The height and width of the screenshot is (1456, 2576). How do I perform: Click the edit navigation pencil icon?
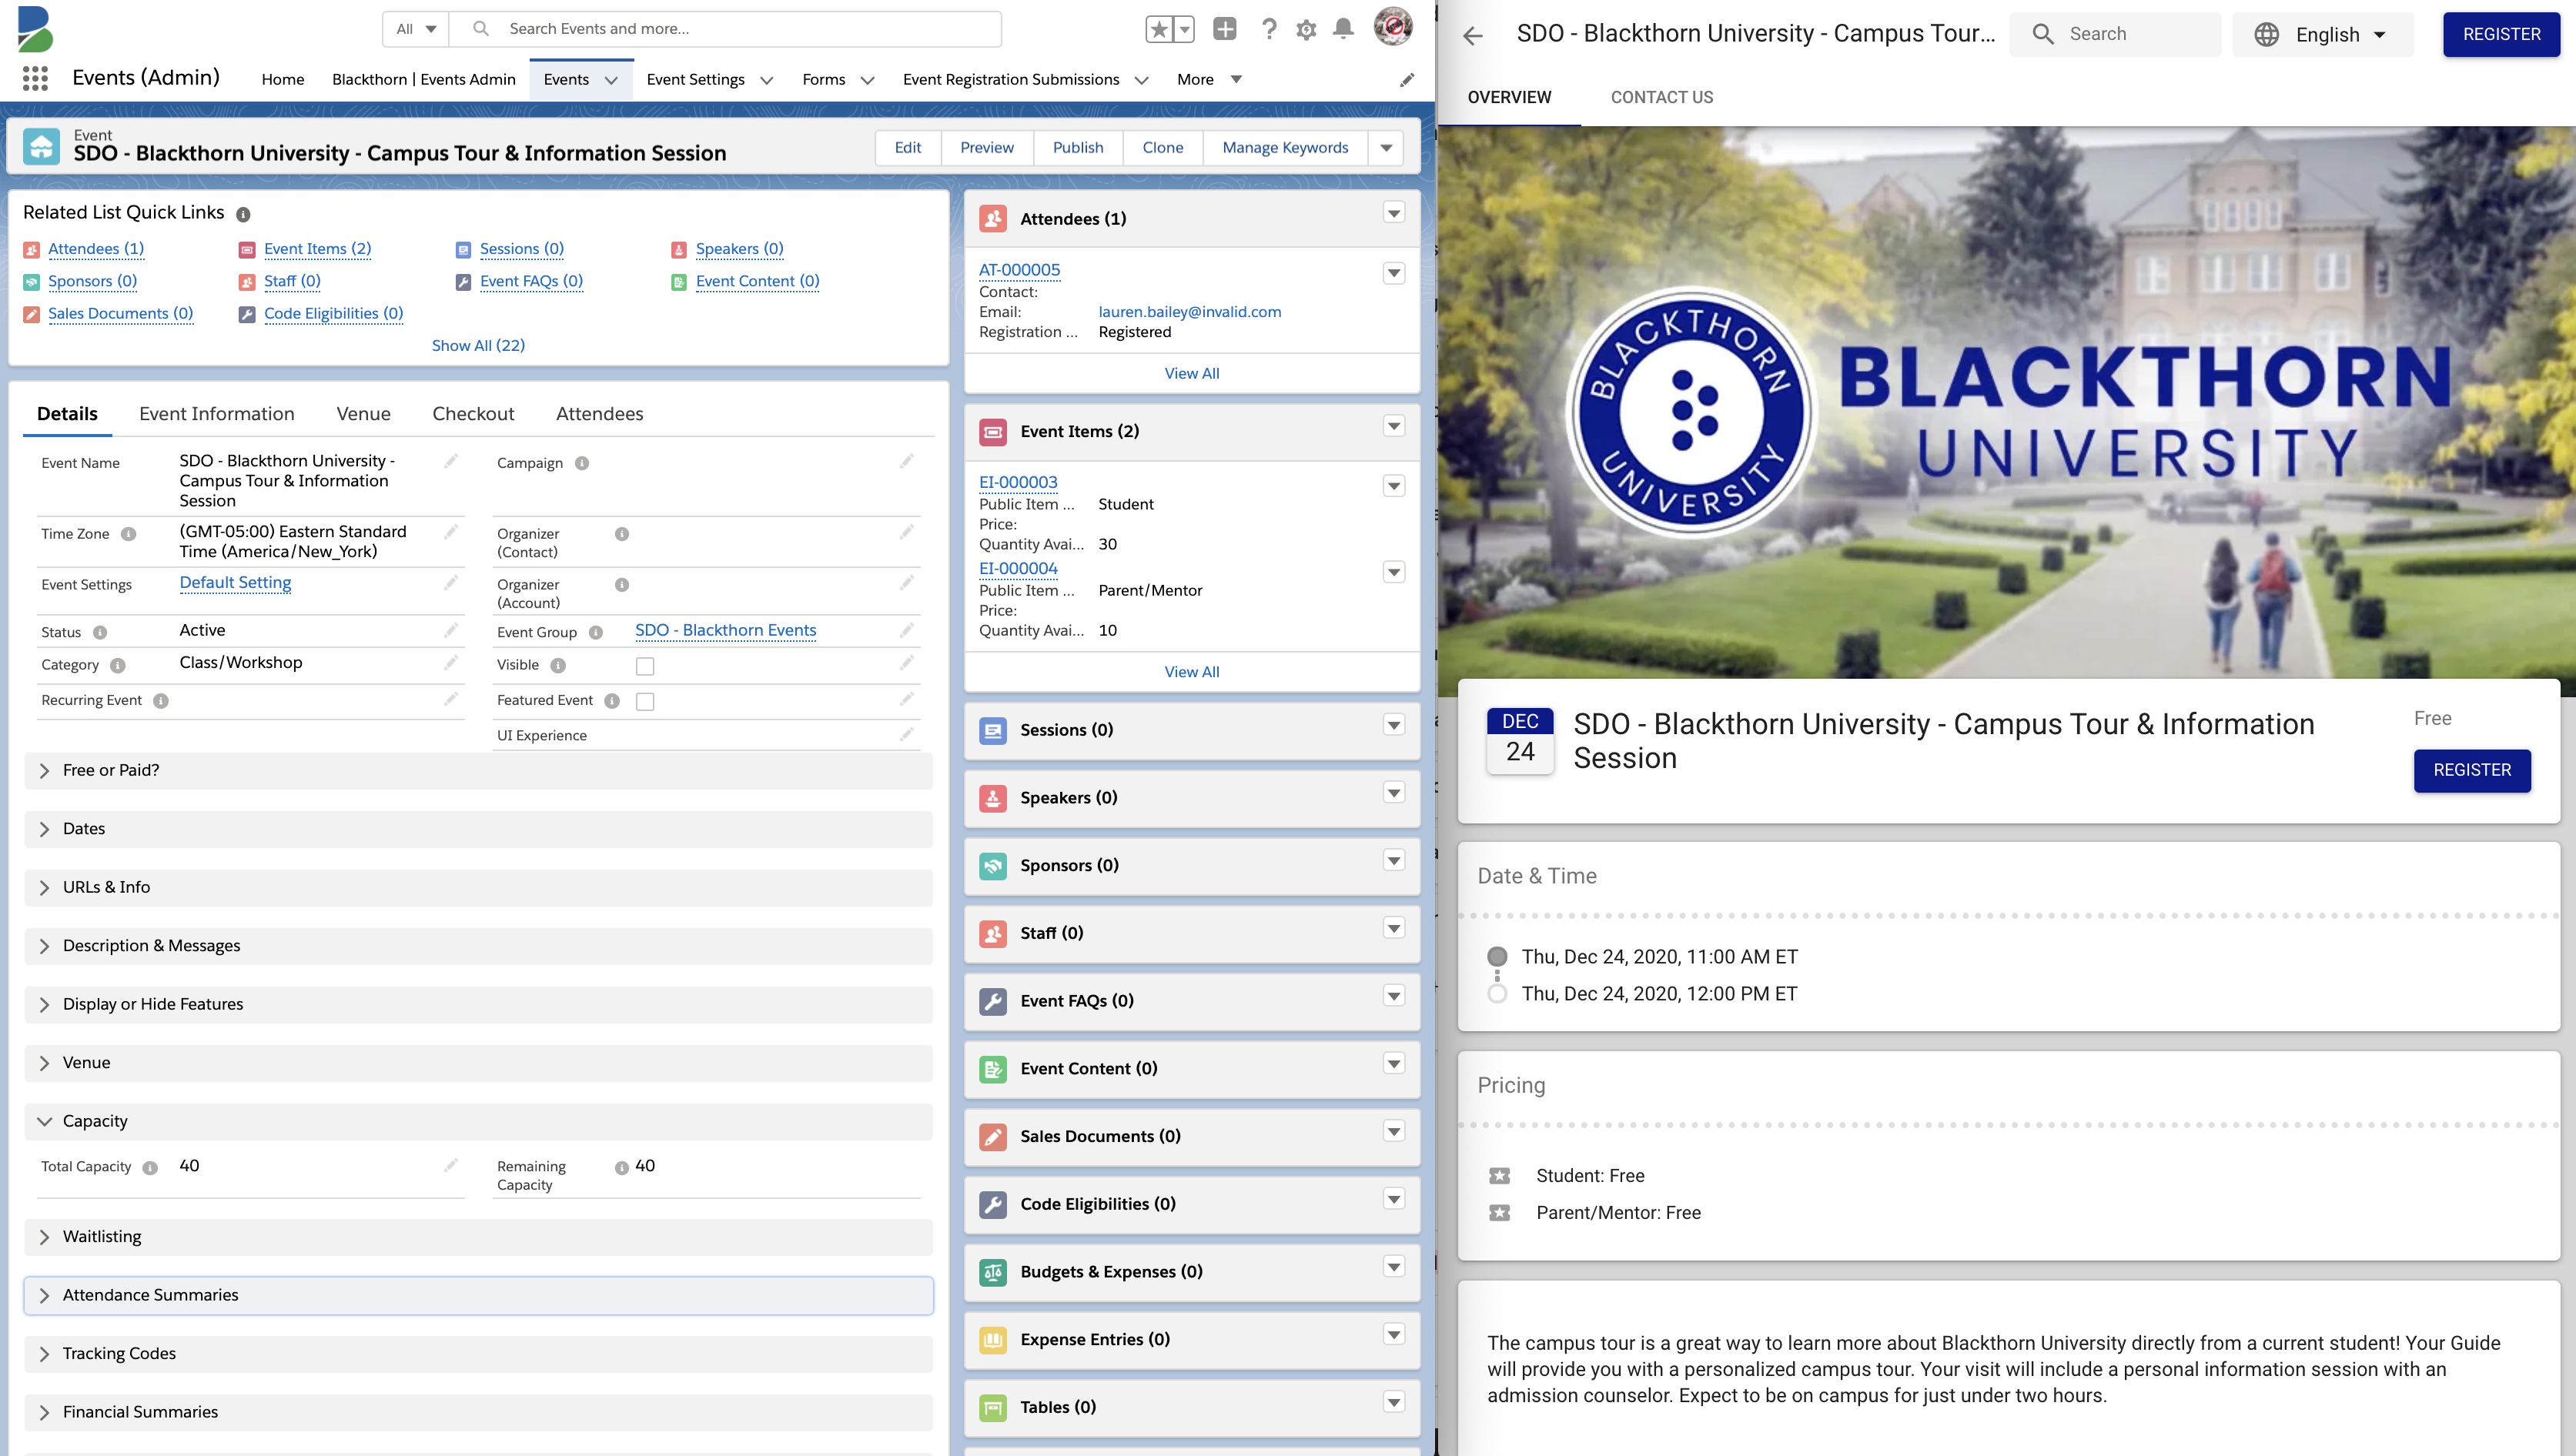pyautogui.click(x=1407, y=79)
